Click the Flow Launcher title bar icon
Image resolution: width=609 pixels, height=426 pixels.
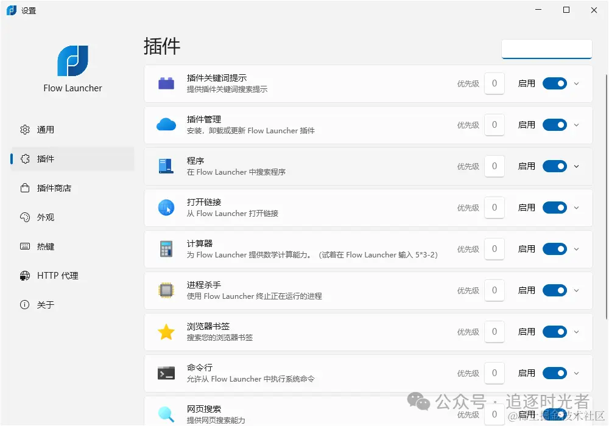click(12, 10)
